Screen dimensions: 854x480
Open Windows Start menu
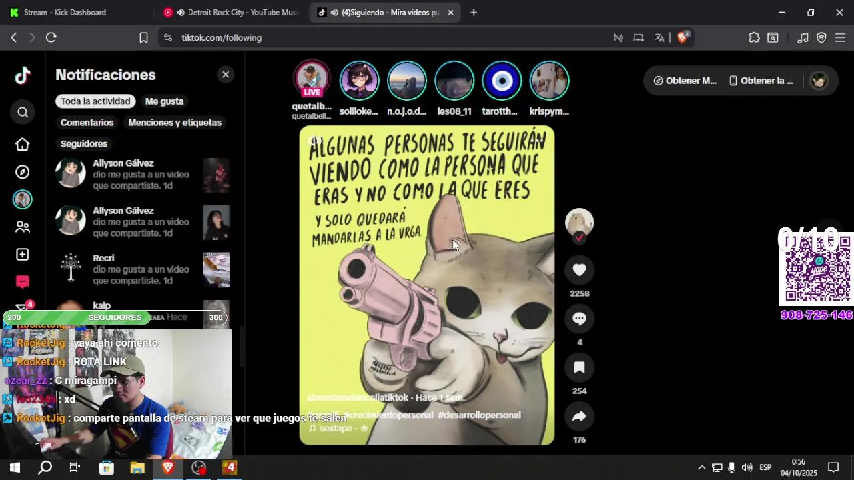click(15, 467)
